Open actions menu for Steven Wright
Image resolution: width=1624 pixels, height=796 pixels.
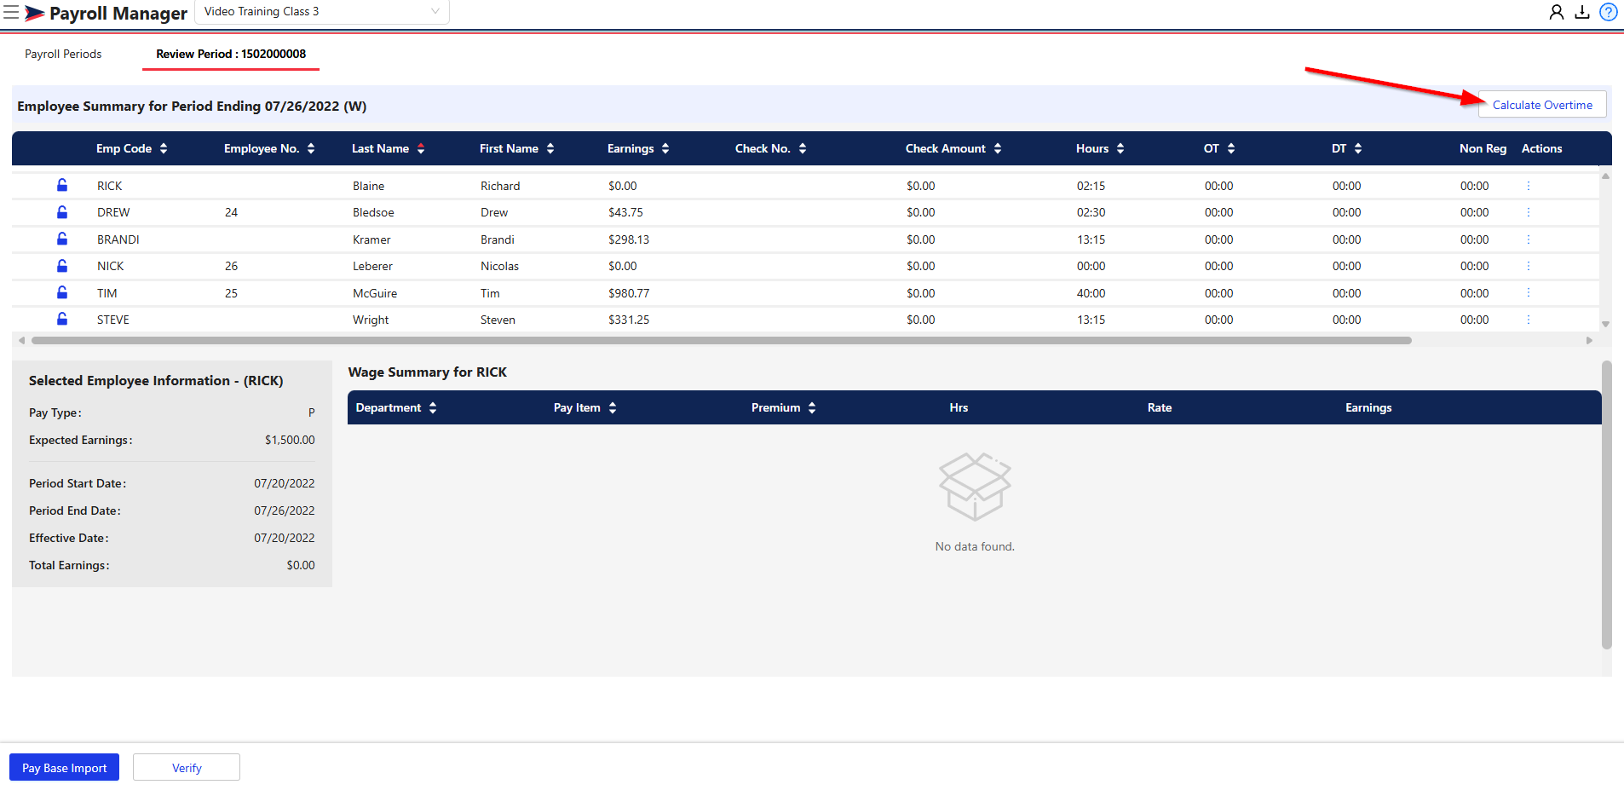[1529, 320]
